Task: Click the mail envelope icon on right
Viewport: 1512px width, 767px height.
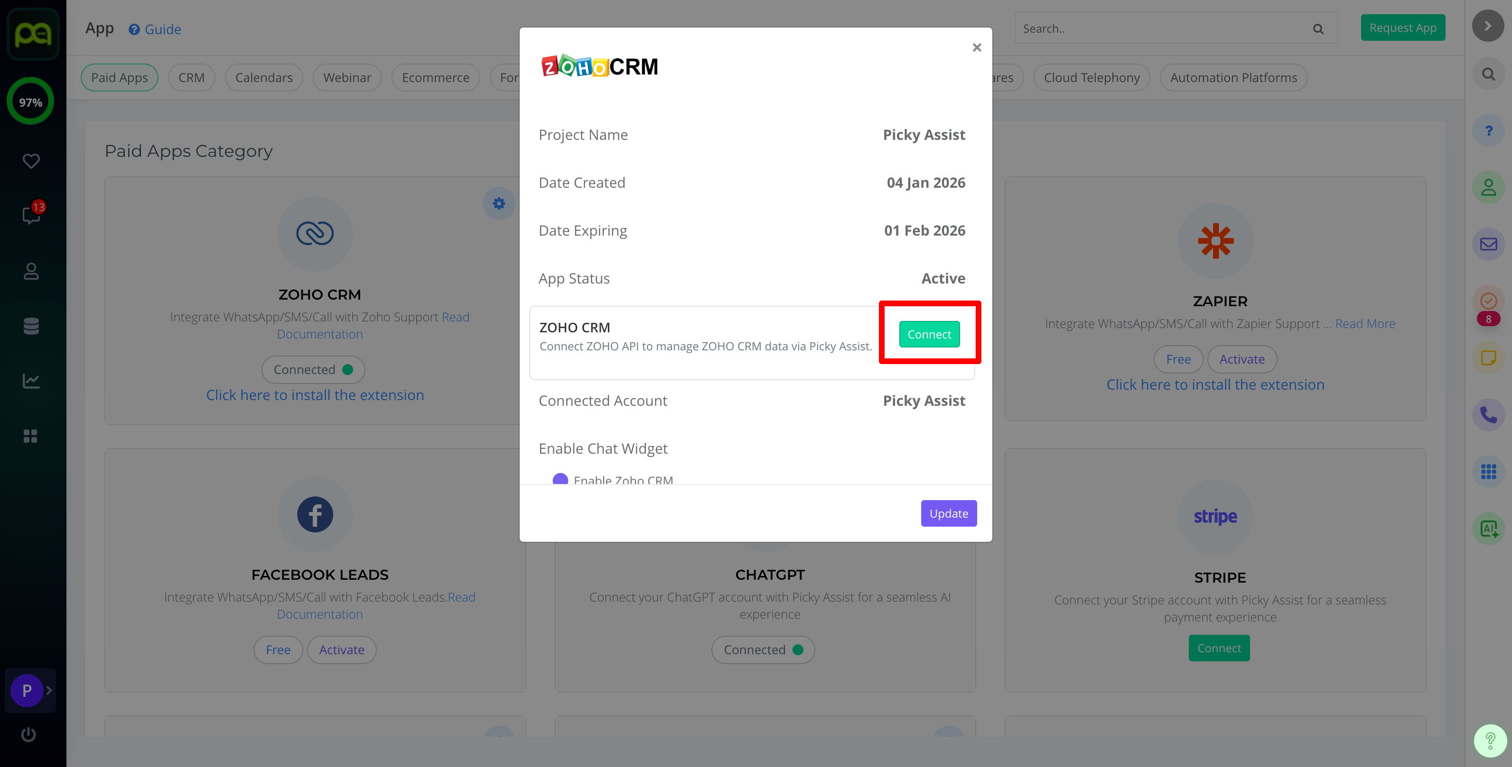Action: pyautogui.click(x=1488, y=244)
